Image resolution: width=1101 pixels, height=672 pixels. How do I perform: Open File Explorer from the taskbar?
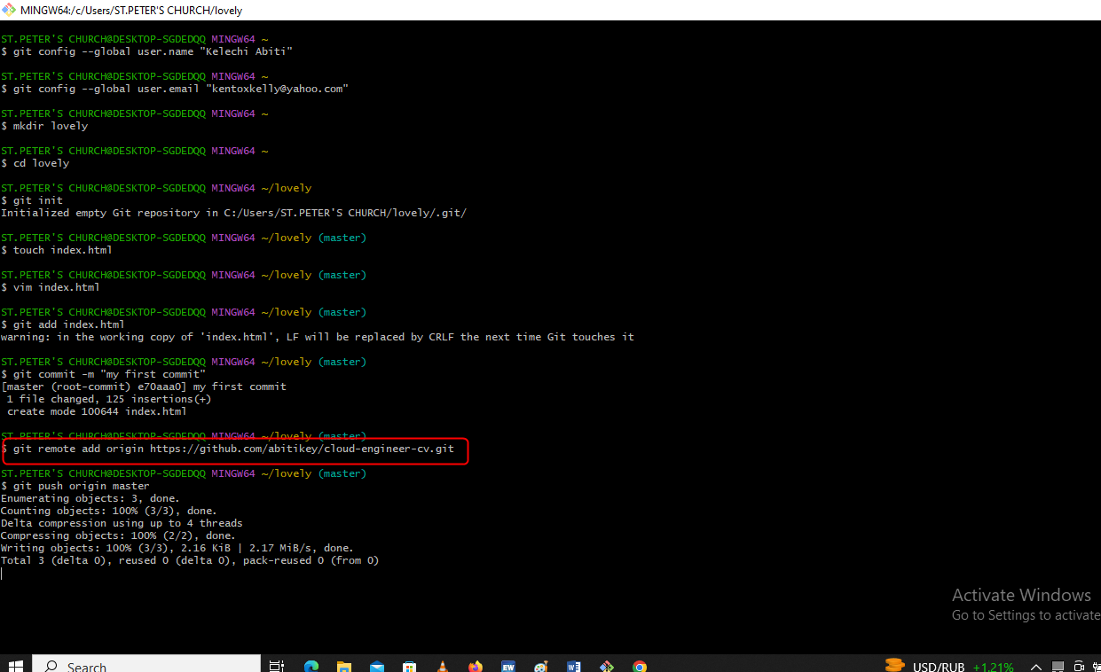(344, 666)
